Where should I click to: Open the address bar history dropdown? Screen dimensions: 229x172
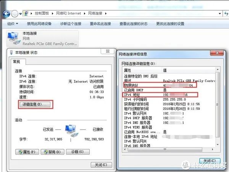220,14
